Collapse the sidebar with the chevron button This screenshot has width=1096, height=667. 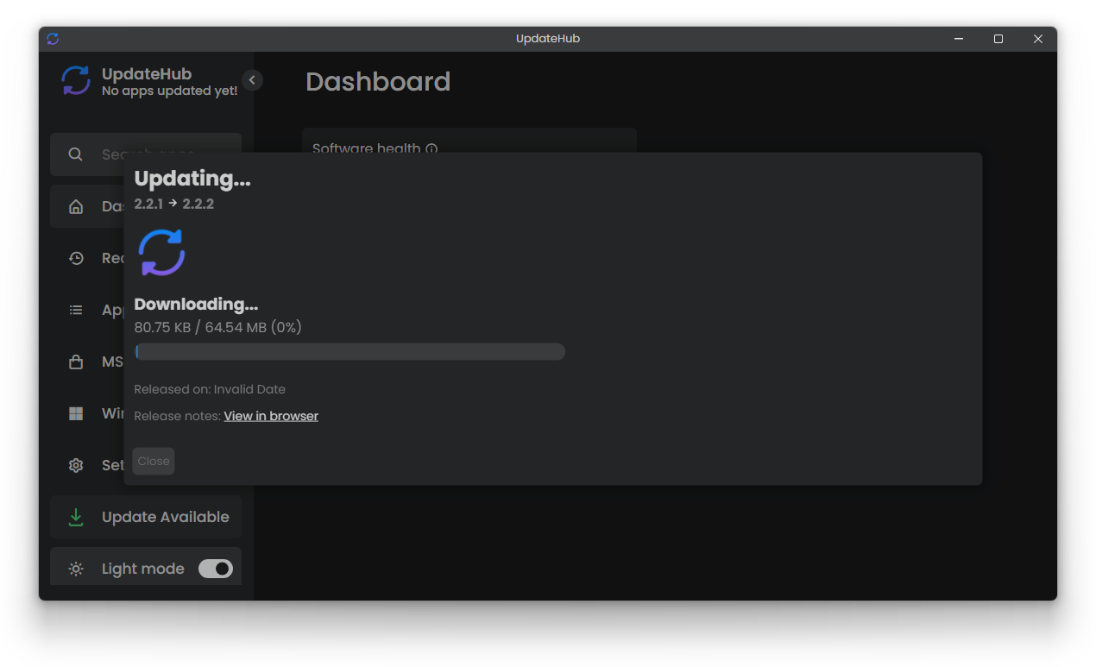click(252, 79)
